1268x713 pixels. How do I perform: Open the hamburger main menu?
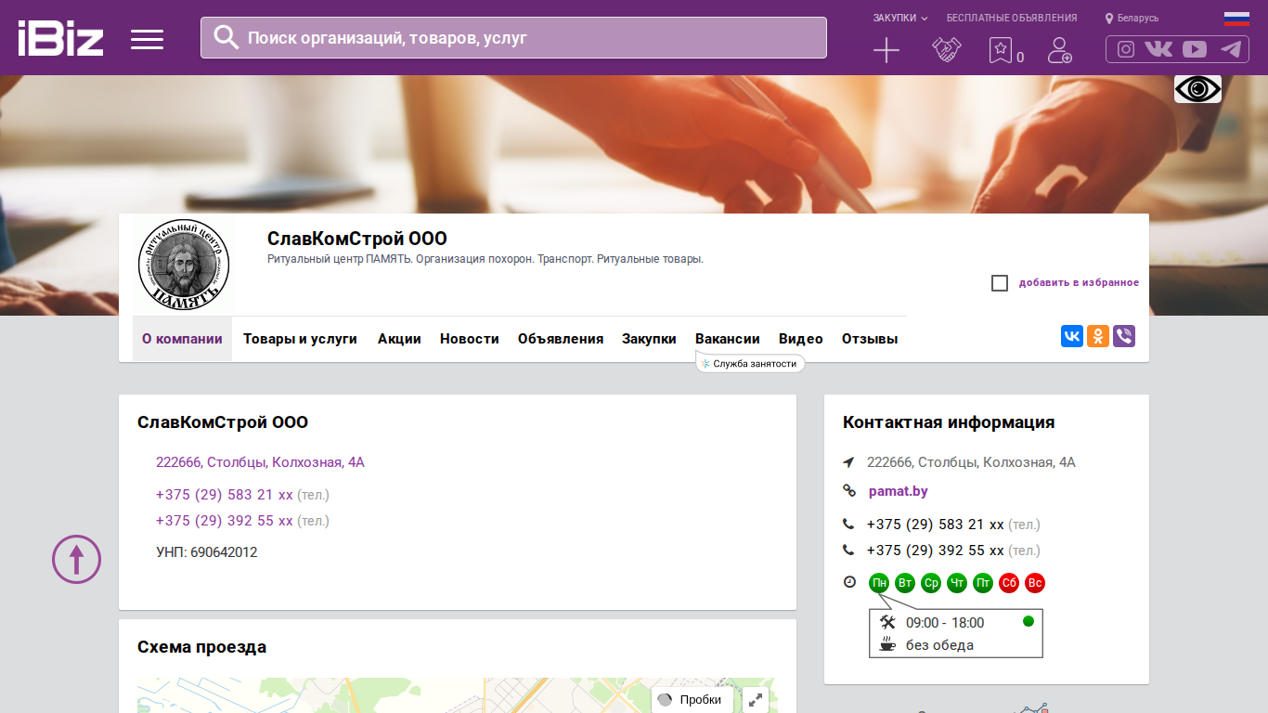147,39
